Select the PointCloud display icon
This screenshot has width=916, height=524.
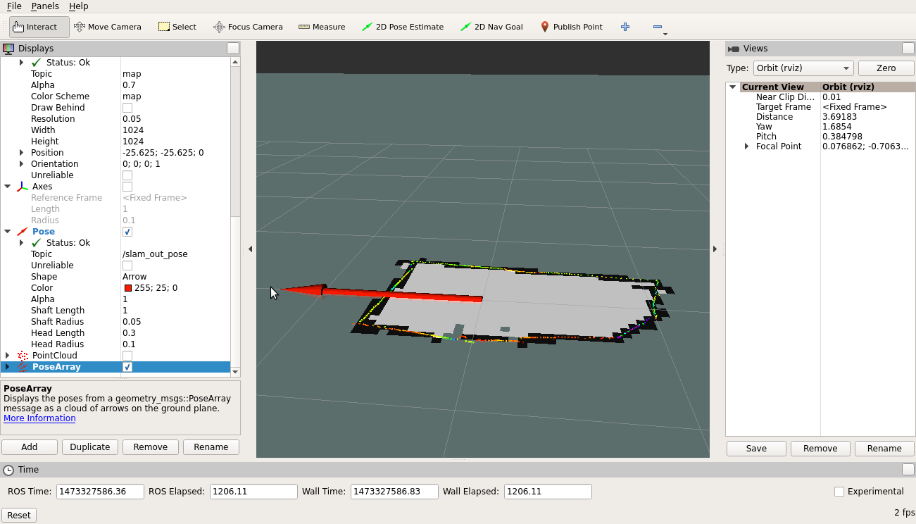tap(23, 356)
